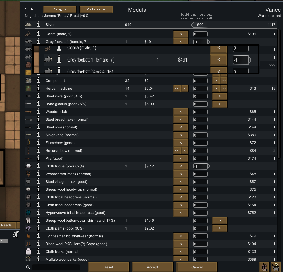Click the Herbal medicine item icon
This screenshot has width=283, height=272.
coord(28,88)
